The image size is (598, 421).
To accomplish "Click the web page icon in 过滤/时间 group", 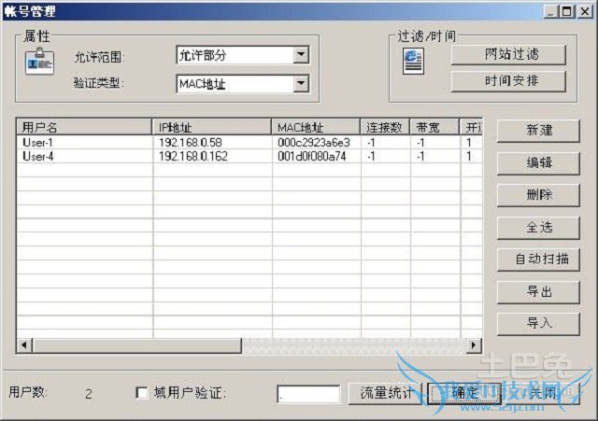I will click(413, 61).
